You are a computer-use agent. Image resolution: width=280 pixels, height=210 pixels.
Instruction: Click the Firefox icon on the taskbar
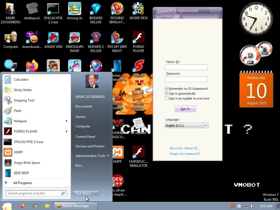pyautogui.click(x=22, y=206)
